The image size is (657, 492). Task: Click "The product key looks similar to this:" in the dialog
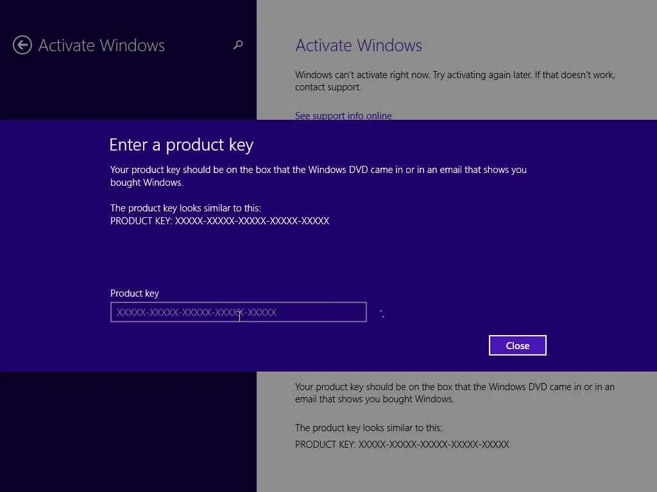click(x=185, y=208)
